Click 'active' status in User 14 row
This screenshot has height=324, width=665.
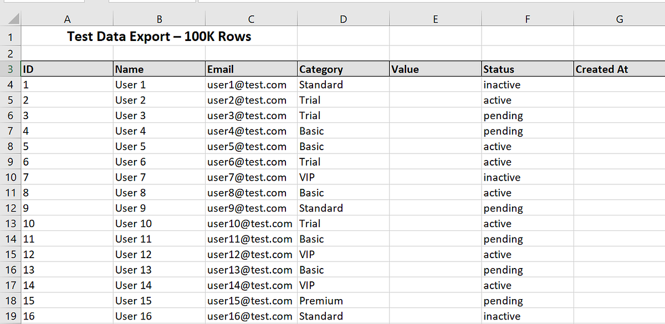tap(528, 286)
